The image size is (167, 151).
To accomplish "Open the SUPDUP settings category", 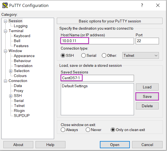I will [x=22, y=116].
